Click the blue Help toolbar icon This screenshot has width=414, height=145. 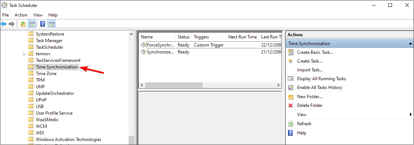pyautogui.click(x=42, y=24)
